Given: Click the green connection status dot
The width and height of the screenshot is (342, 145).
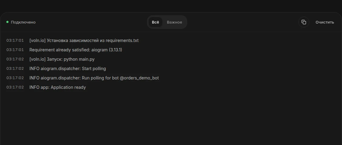Looking at the screenshot, I should pyautogui.click(x=7, y=22).
